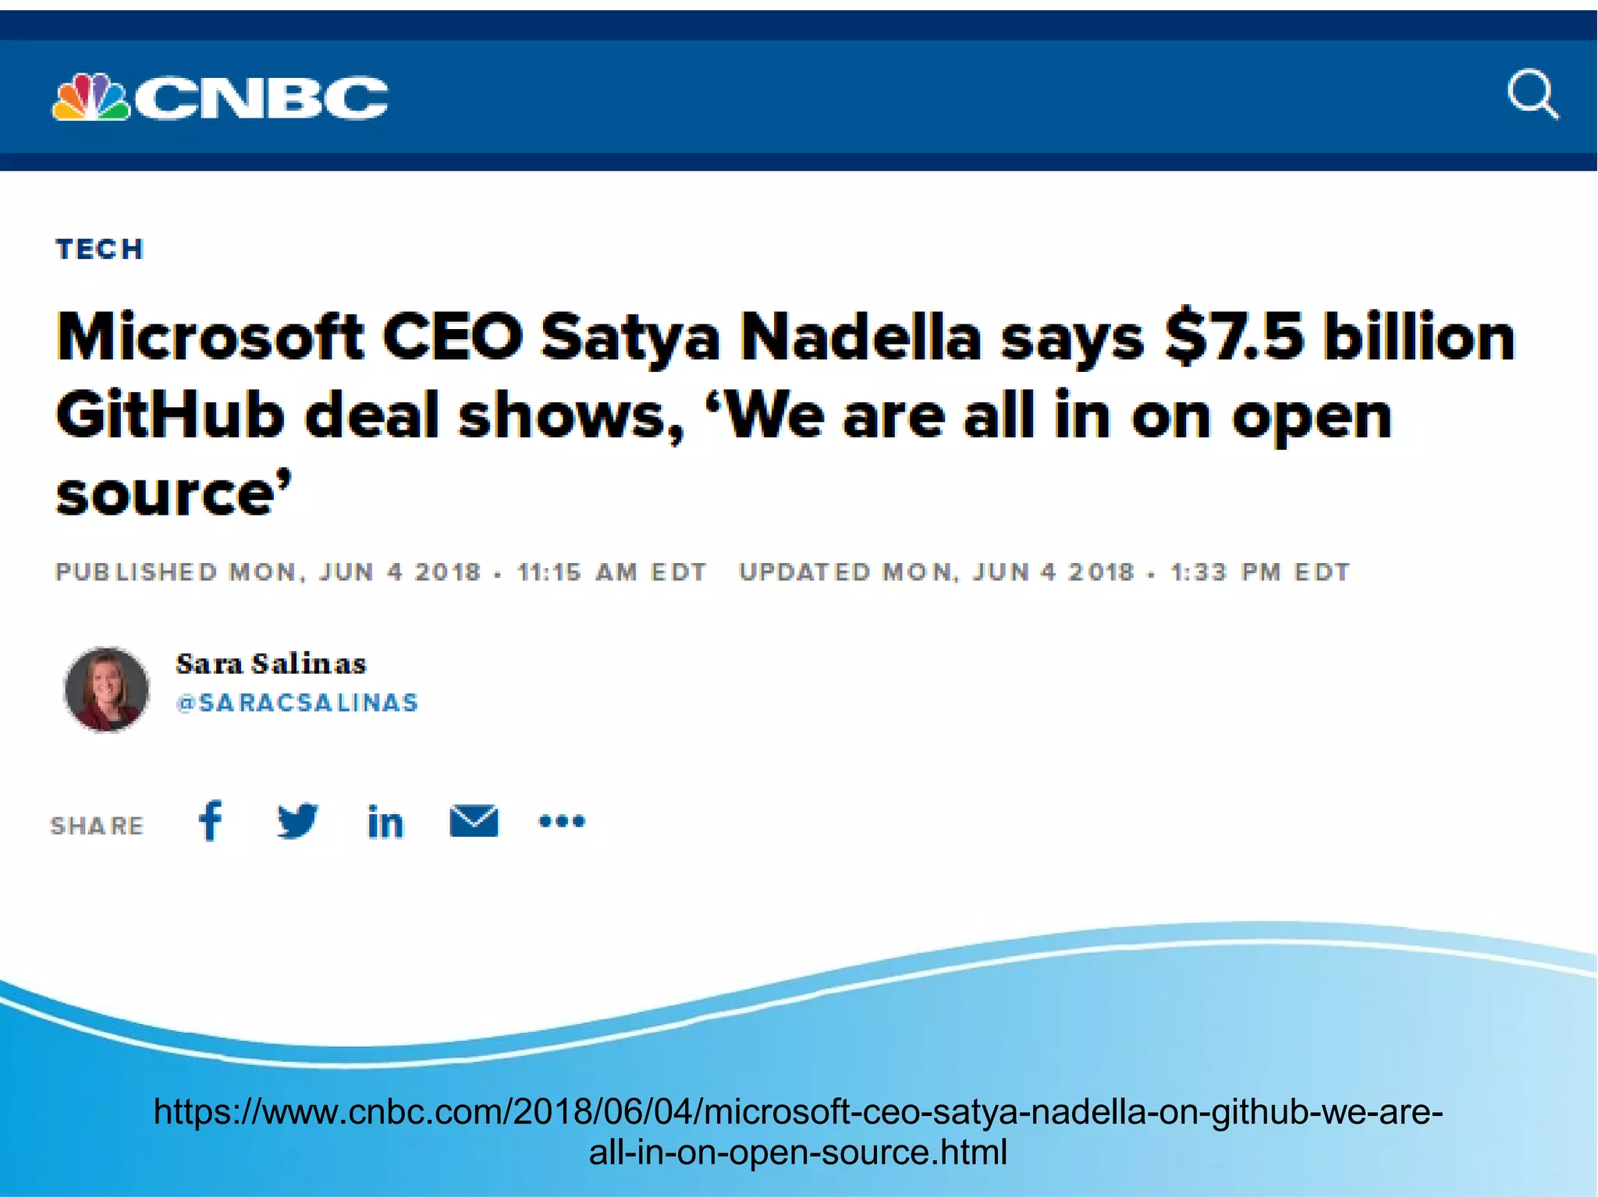
Task: Click the published Jun 4 2018 11:15 AM timestamp
Action: (x=380, y=572)
